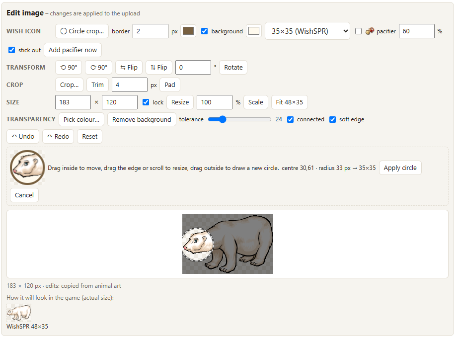This screenshot has width=459, height=338.
Task: Open the cream background colour swatch
Action: pos(254,31)
